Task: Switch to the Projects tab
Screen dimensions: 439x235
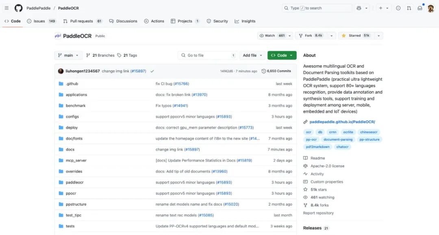Action: [x=185, y=21]
